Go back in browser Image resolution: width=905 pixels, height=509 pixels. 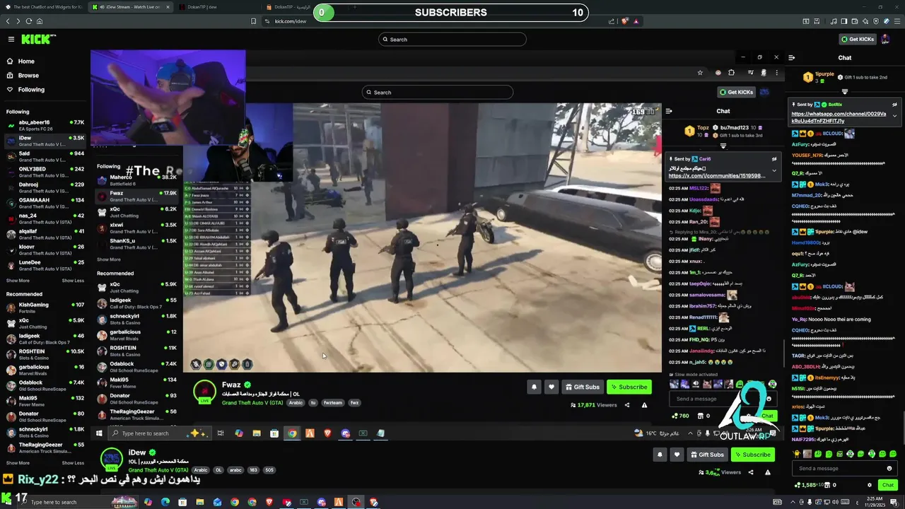[8, 21]
